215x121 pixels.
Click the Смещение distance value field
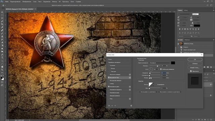pyautogui.click(x=164, y=73)
